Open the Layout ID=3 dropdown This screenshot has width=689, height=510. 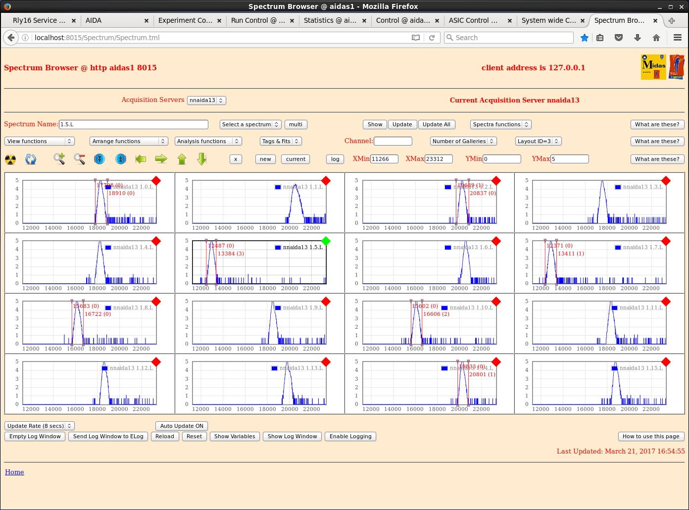[x=539, y=141]
